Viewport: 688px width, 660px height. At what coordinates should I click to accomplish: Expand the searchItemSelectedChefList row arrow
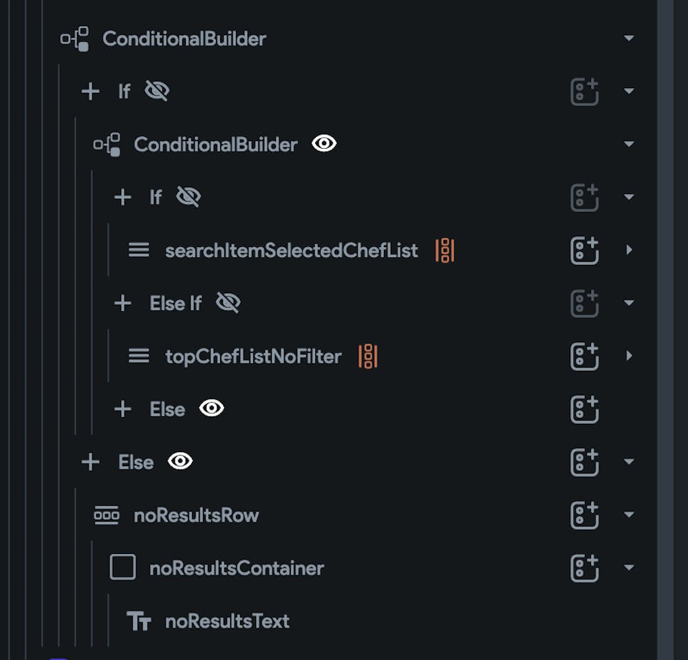pyautogui.click(x=630, y=250)
